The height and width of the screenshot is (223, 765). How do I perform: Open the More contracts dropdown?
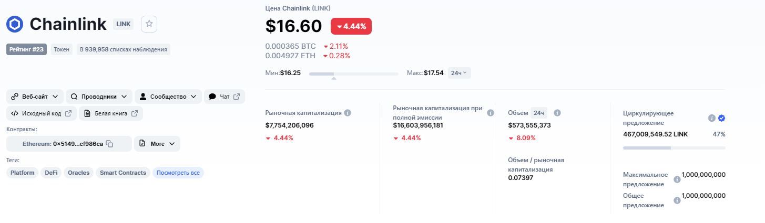(157, 144)
